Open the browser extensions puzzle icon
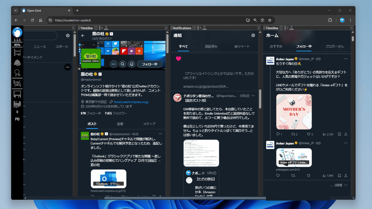This screenshot has height=209, width=372. click(x=330, y=20)
